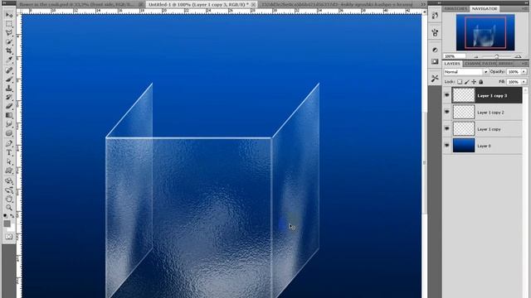Open the Navigator panel options menu

click(524, 8)
